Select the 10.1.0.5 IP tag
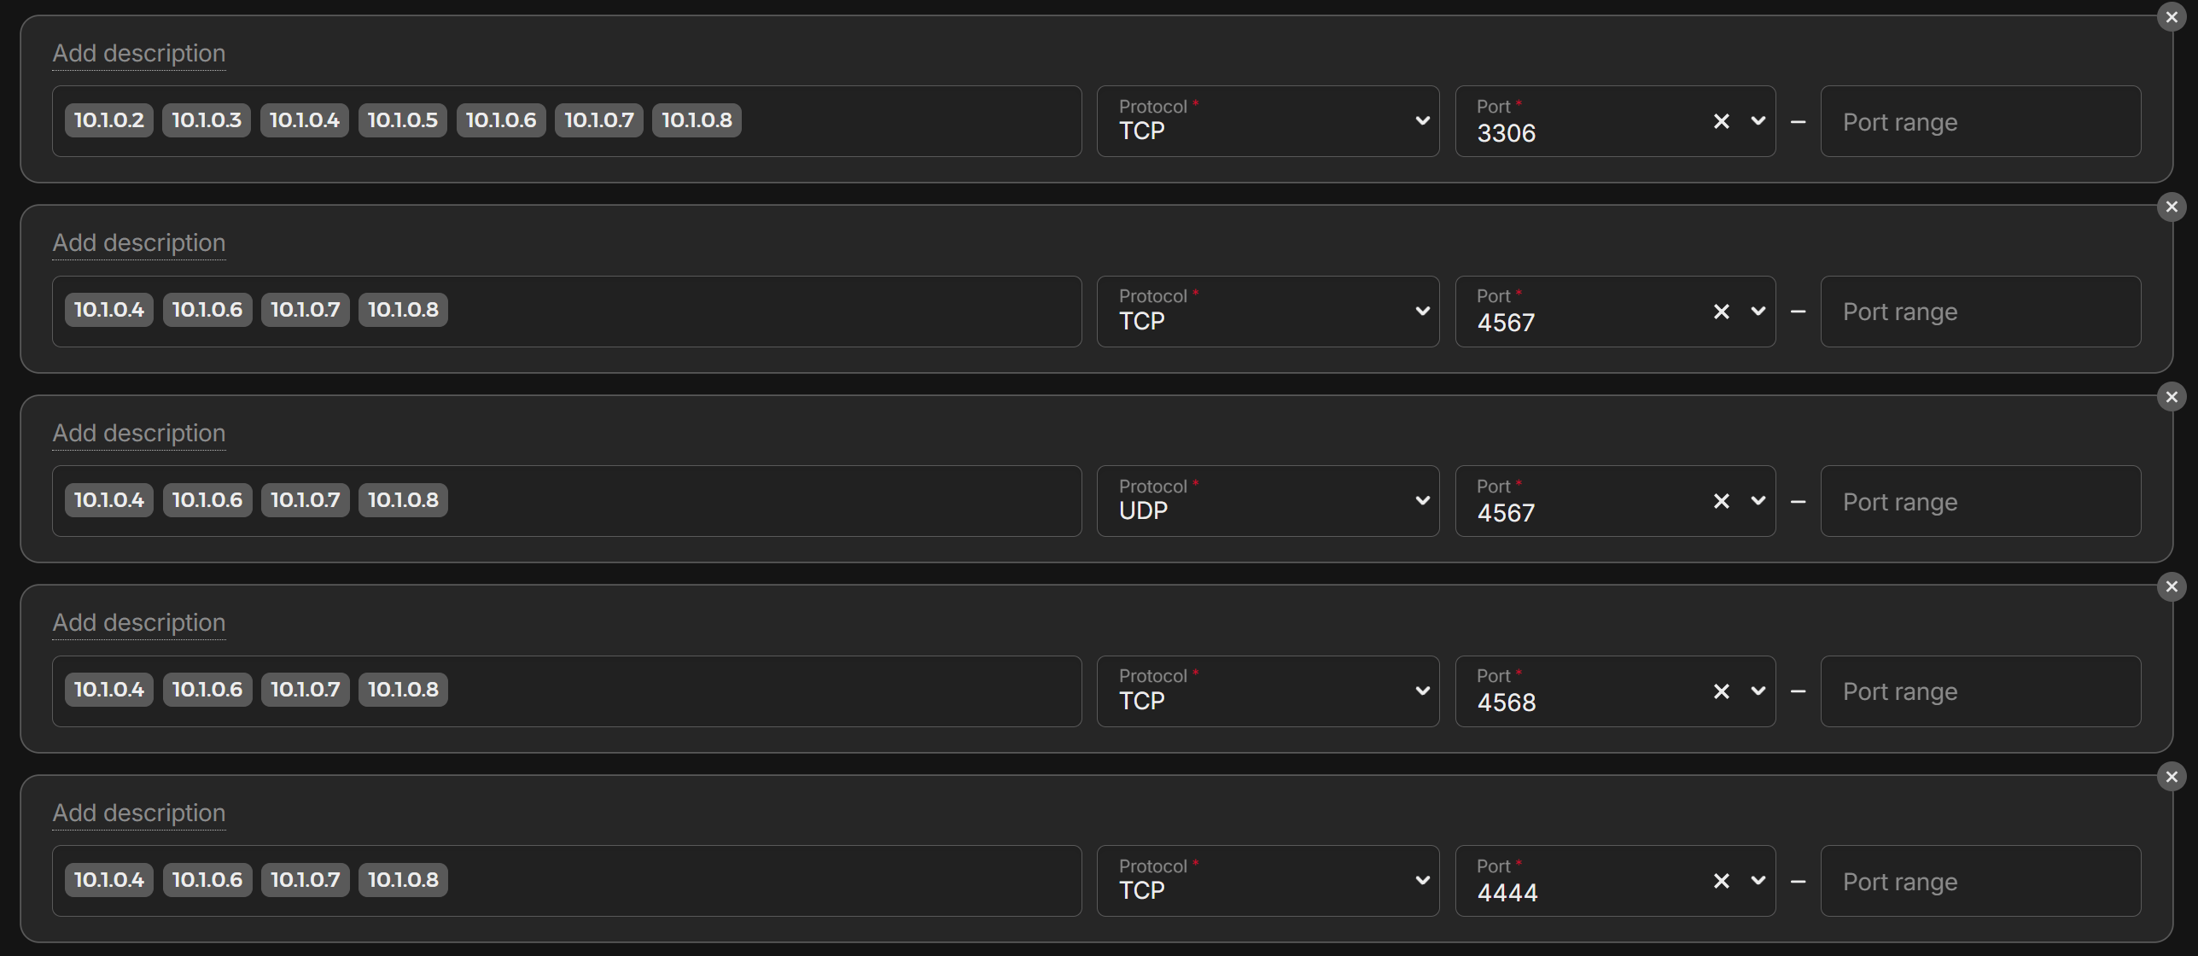Viewport: 2198px width, 956px height. point(402,119)
